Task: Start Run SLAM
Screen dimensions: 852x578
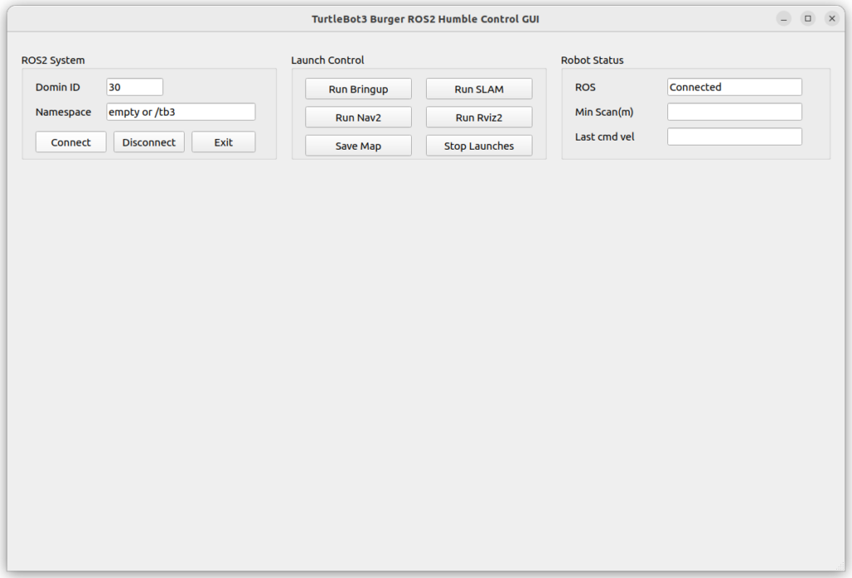Action: point(478,89)
